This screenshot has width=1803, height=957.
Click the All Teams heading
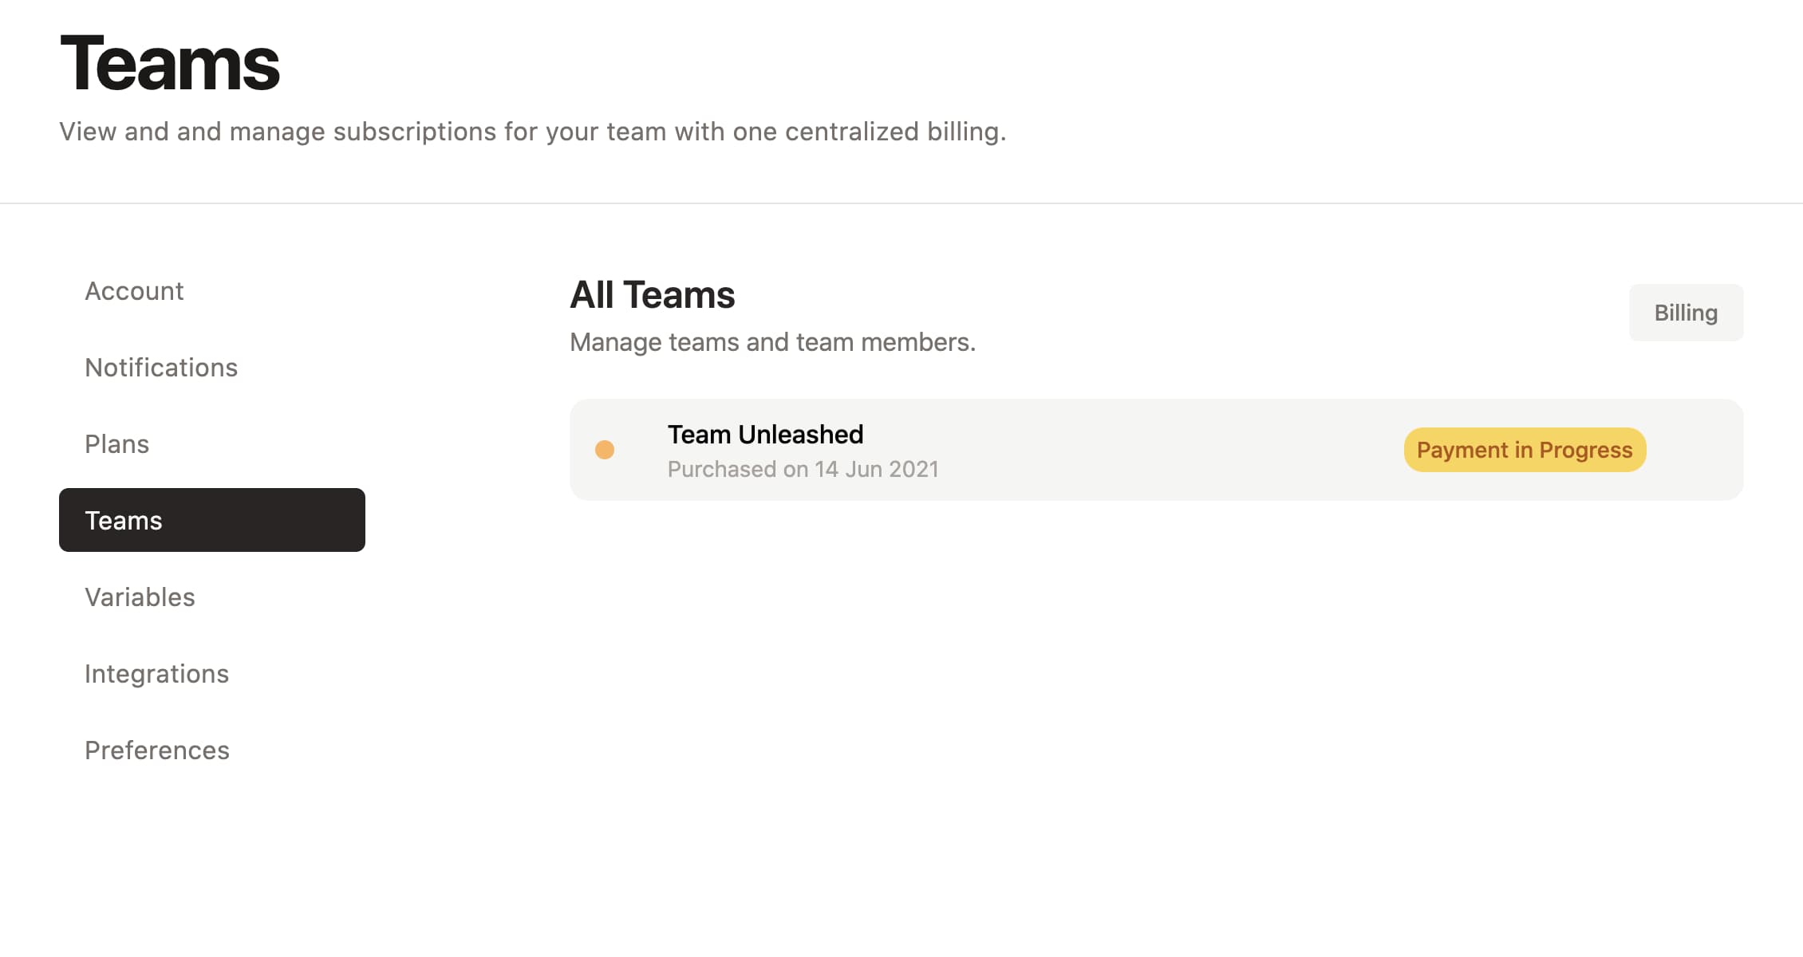[x=652, y=295]
